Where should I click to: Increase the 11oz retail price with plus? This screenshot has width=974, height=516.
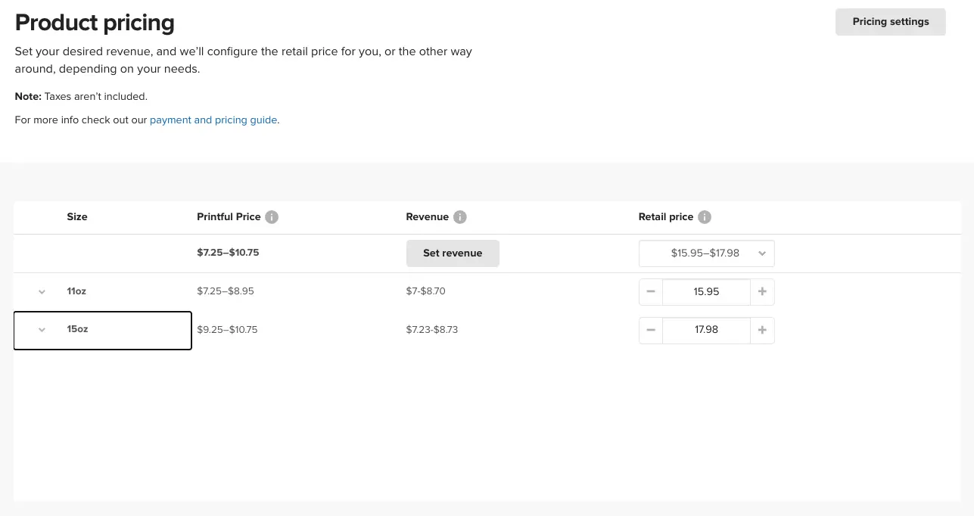762,292
